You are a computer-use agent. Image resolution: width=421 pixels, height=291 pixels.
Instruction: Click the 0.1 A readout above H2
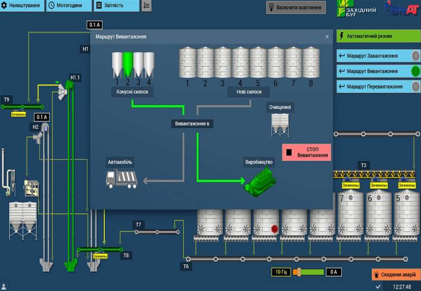42,117
